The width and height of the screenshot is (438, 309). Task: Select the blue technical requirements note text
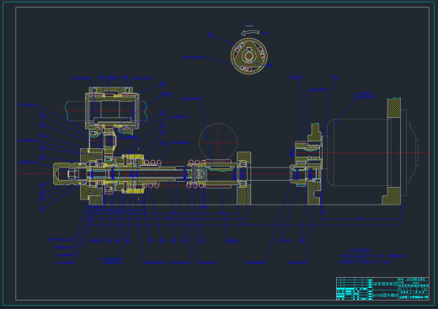coord(372,256)
